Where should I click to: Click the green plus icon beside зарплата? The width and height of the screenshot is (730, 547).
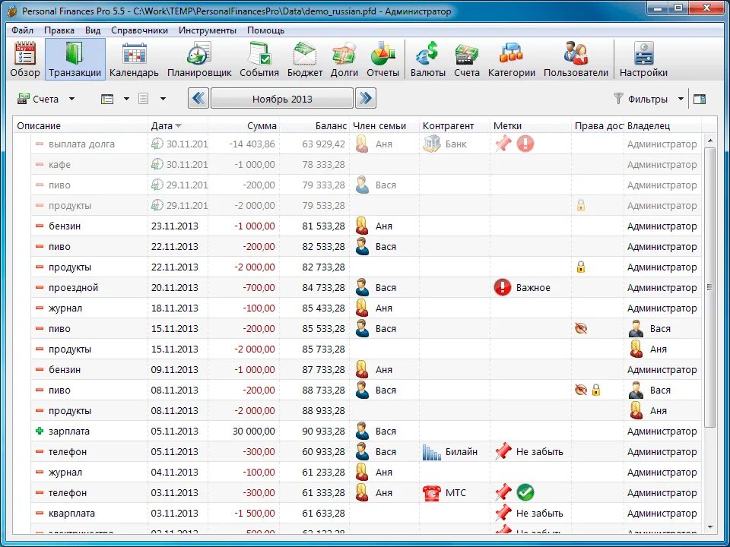40,432
